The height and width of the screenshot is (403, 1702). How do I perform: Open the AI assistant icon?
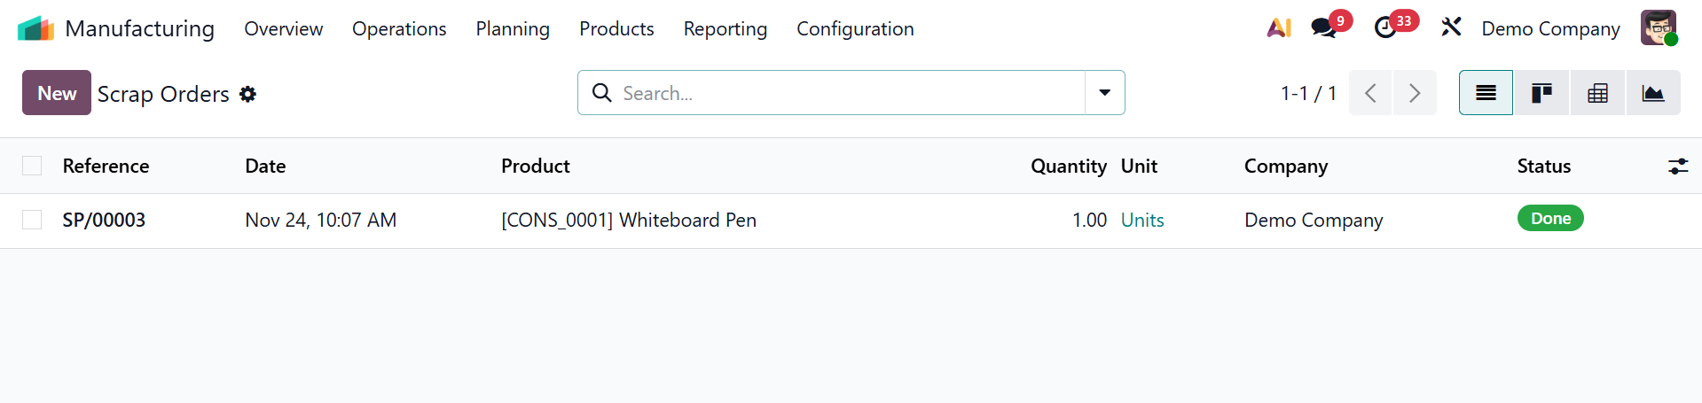tap(1278, 28)
